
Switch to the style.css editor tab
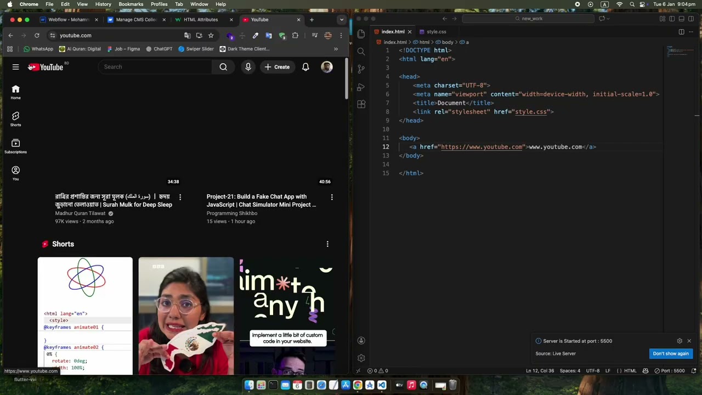[437, 32]
